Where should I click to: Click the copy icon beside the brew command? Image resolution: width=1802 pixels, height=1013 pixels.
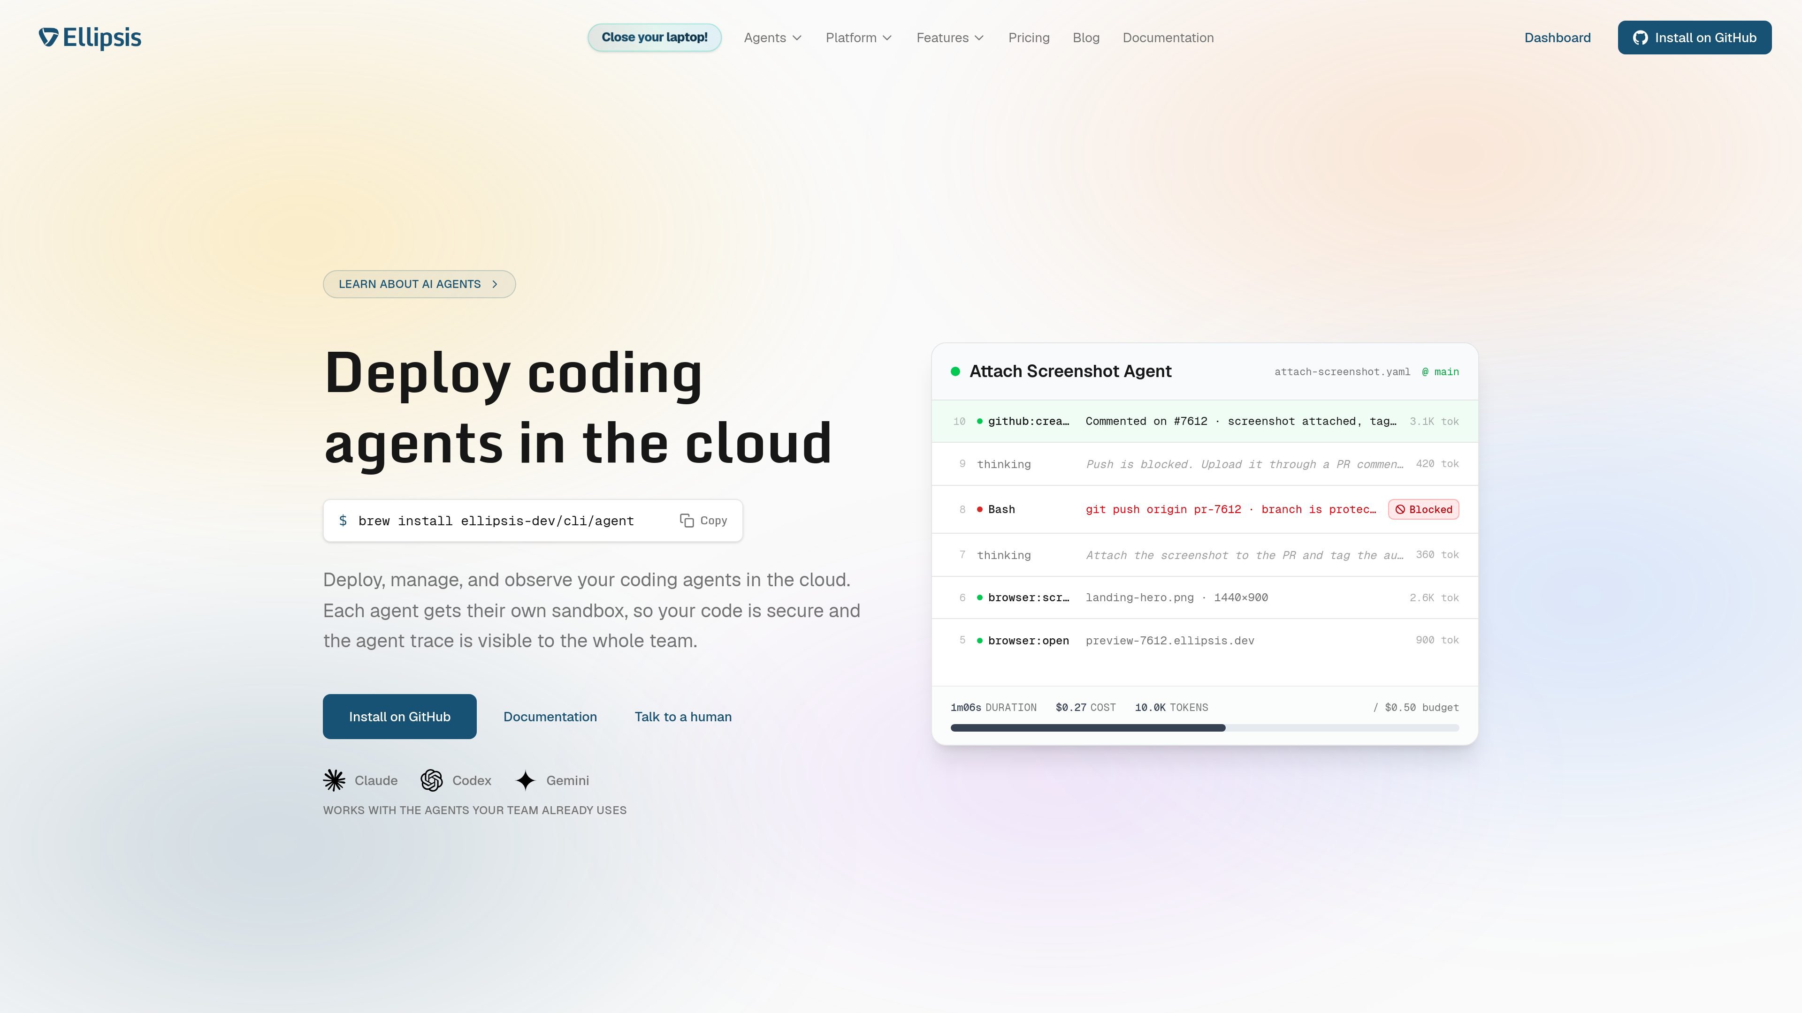(687, 521)
